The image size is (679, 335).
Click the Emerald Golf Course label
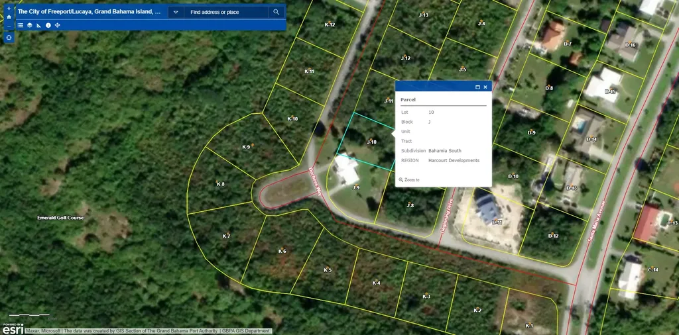pyautogui.click(x=60, y=218)
